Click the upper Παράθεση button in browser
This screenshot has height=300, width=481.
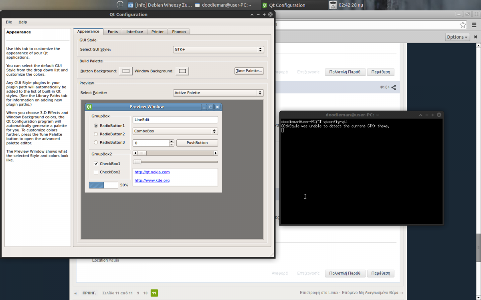[380, 72]
